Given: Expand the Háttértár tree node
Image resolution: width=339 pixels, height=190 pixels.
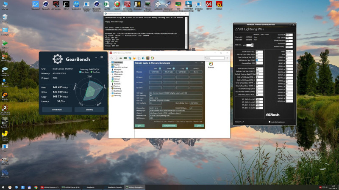Looking at the screenshot, I should 110,76.
